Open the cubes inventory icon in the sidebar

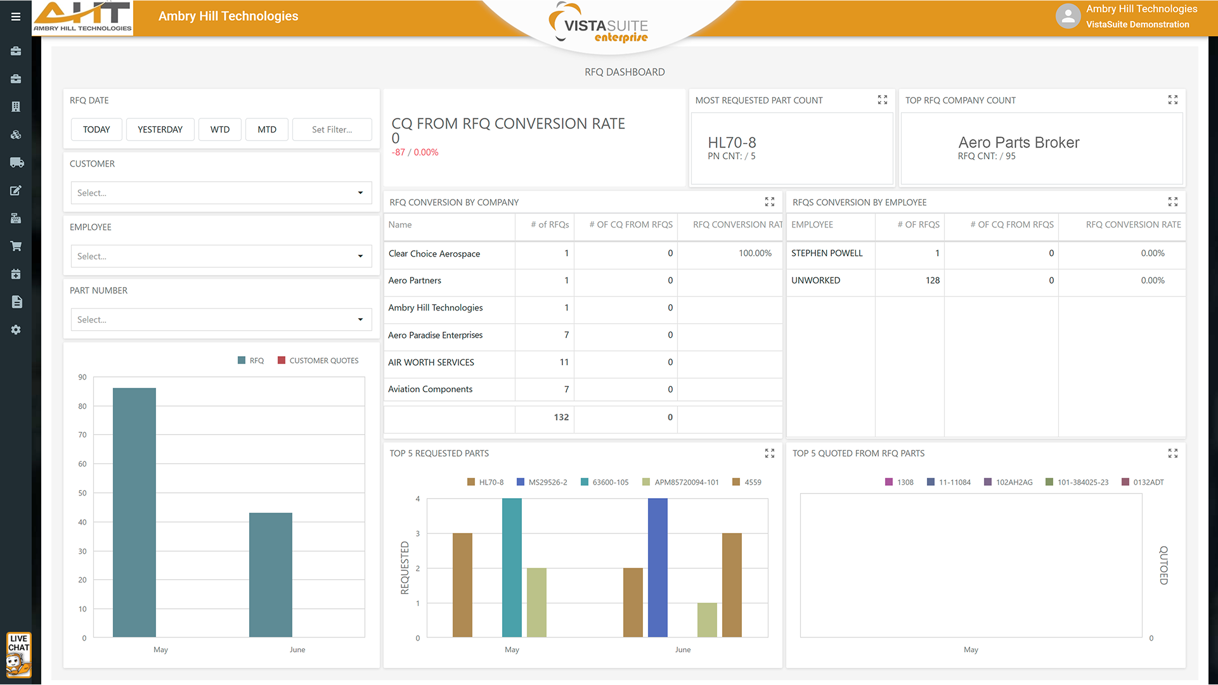click(16, 134)
